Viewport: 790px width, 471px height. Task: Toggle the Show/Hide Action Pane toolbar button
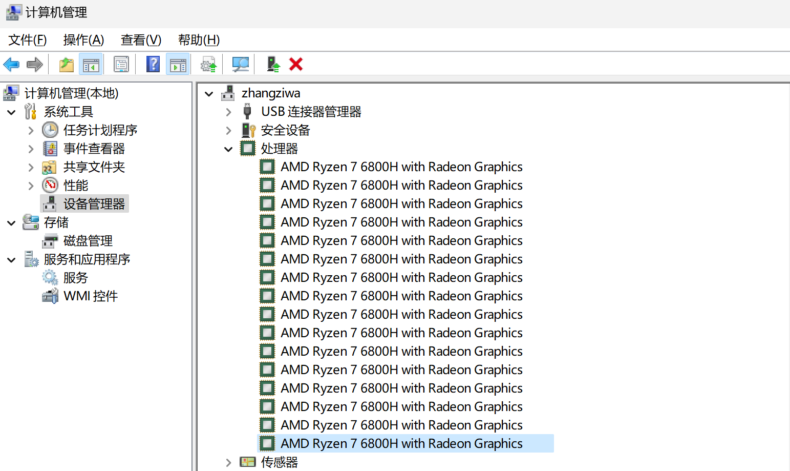click(178, 65)
